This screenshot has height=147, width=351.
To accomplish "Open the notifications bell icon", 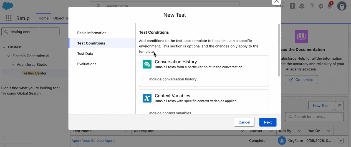I will pos(330,6).
